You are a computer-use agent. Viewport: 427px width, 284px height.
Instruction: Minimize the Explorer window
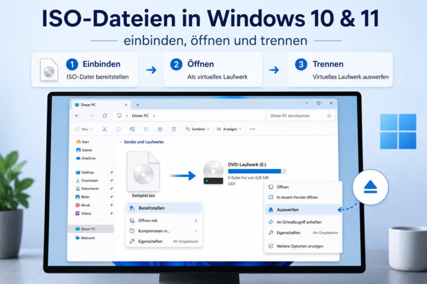pos(307,103)
